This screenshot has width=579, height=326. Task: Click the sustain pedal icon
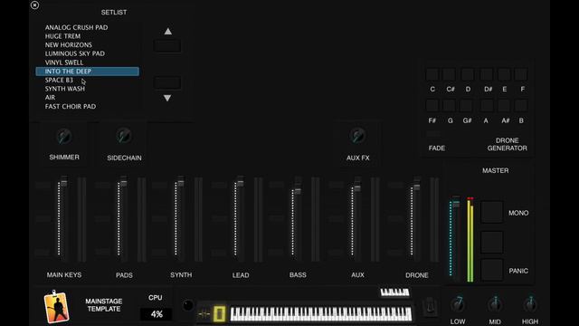pos(430,306)
